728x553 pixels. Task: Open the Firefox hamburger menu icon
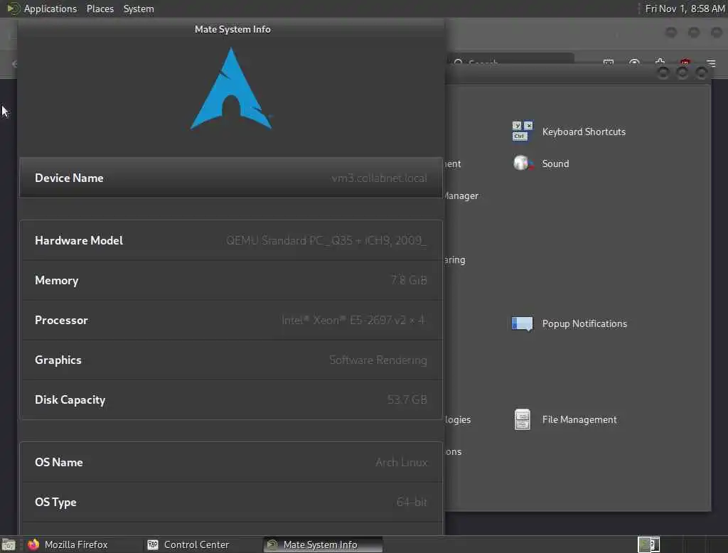[711, 63]
